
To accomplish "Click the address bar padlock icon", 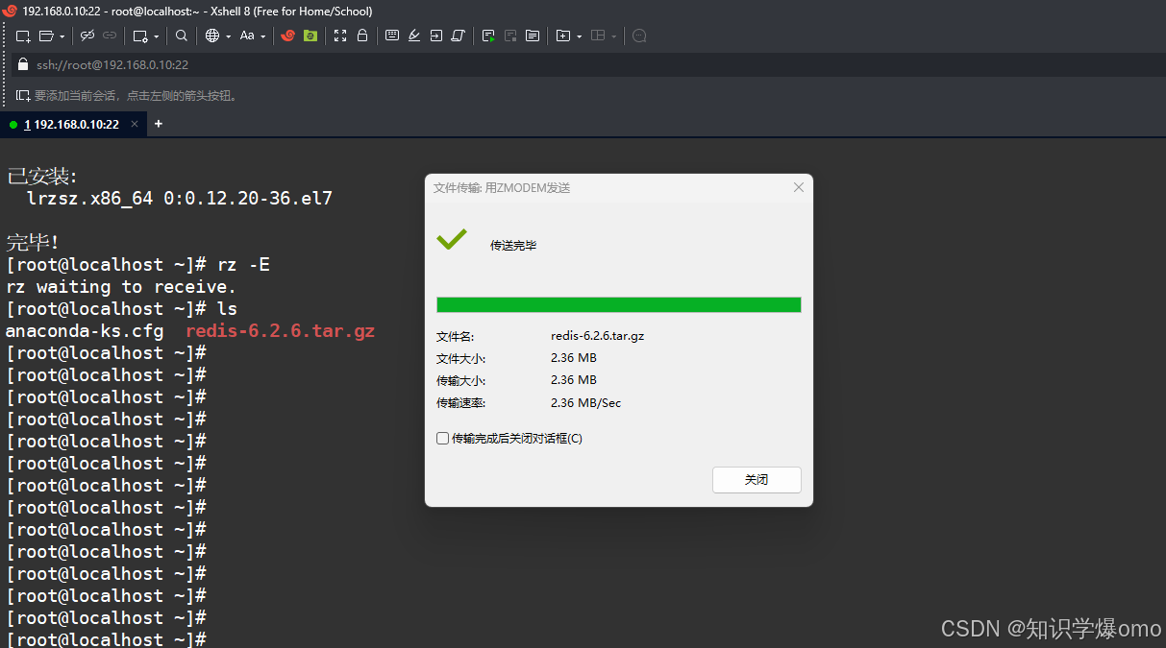I will coord(23,64).
